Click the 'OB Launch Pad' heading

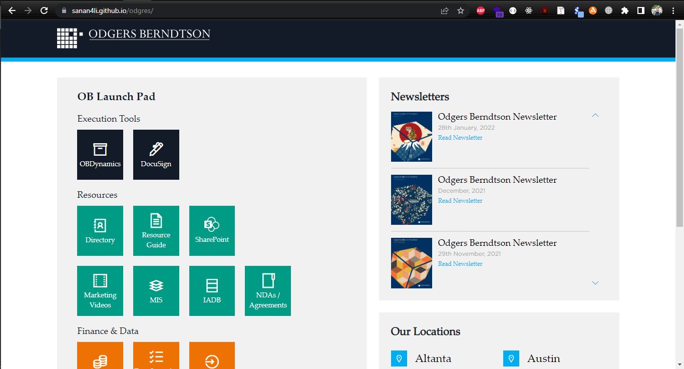tap(116, 97)
